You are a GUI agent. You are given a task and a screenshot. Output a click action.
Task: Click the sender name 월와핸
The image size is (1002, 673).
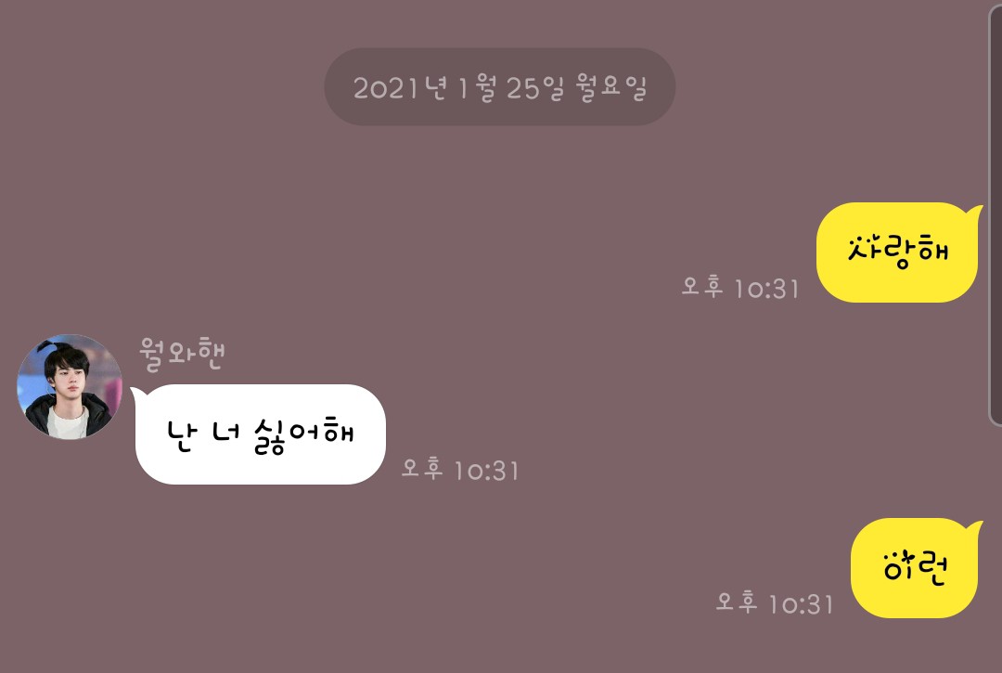[182, 354]
